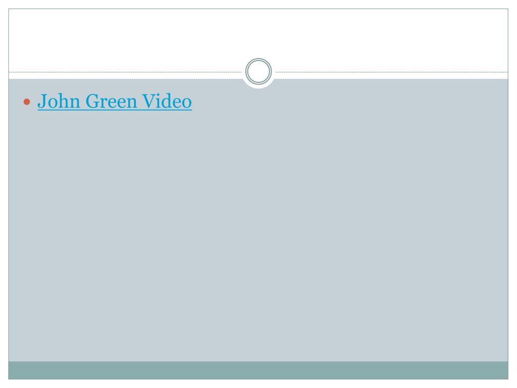Screen dimensions: 517x388
Task: Click dashed divider line left of the circle
Action: (x=125, y=72)
